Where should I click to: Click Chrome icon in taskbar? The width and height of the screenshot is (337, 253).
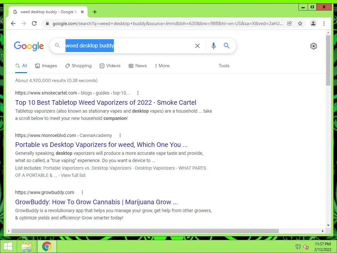point(47,246)
